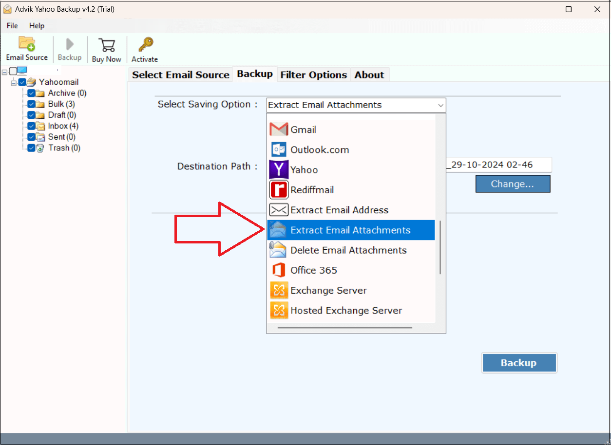Viewport: 611px width, 445px height.
Task: Switch to the About tab
Action: tap(369, 74)
